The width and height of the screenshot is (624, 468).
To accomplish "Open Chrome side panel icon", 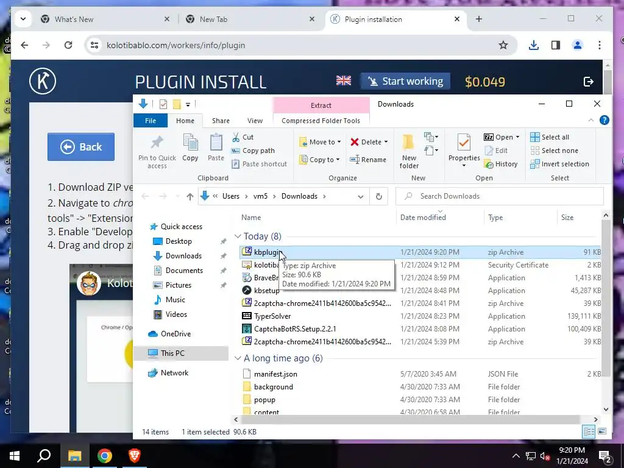I will (556, 45).
